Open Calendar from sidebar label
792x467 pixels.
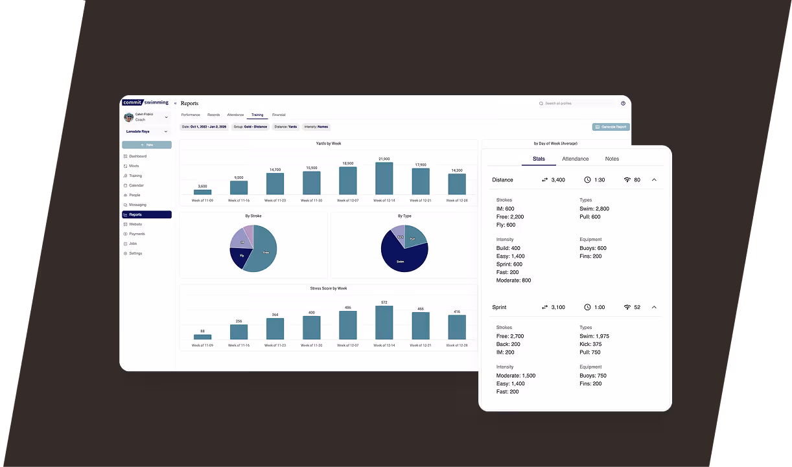click(137, 185)
